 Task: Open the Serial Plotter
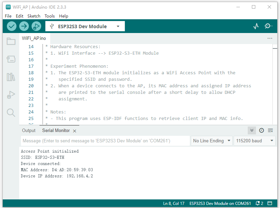click(x=256, y=26)
